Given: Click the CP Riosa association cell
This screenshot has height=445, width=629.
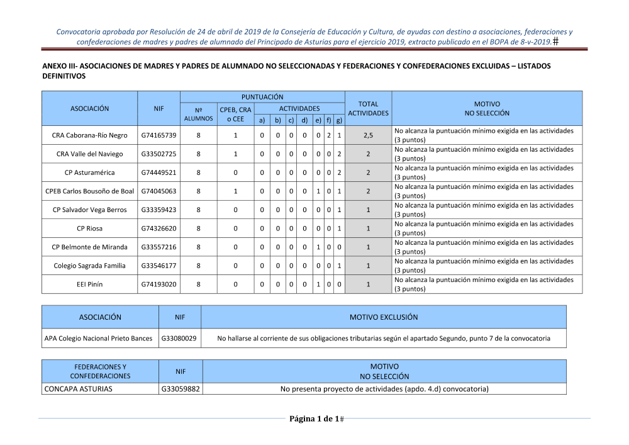Looking at the screenshot, I should [x=90, y=228].
